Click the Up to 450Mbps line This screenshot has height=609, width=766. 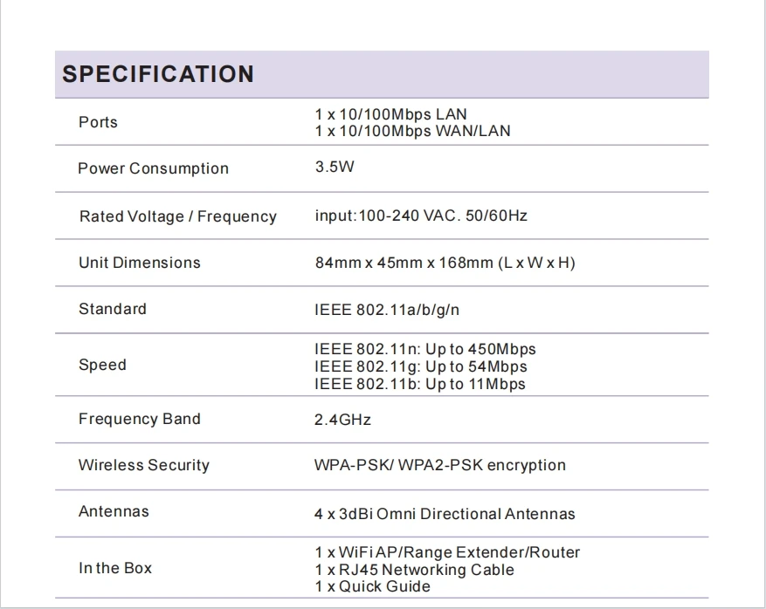click(x=425, y=349)
